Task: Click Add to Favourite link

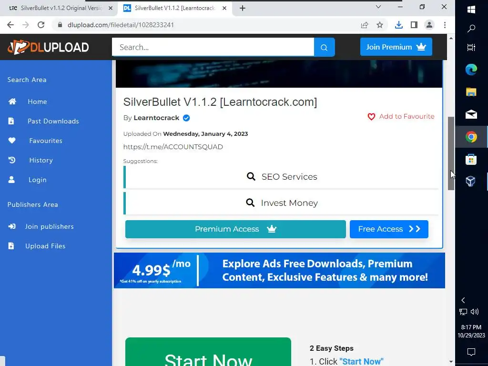Action: pyautogui.click(x=407, y=116)
